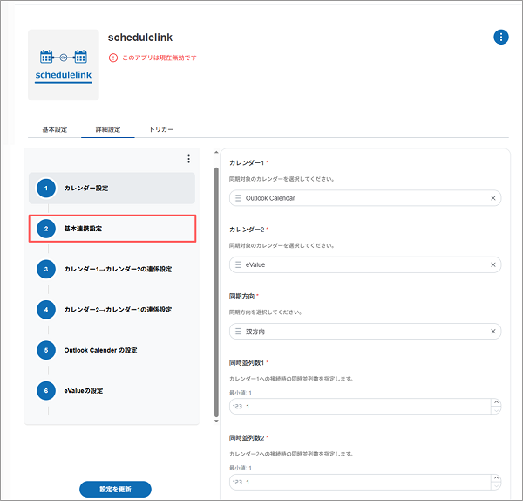Open the blue three-dot app menu
Screen dimensions: 523x501
[x=500, y=37]
